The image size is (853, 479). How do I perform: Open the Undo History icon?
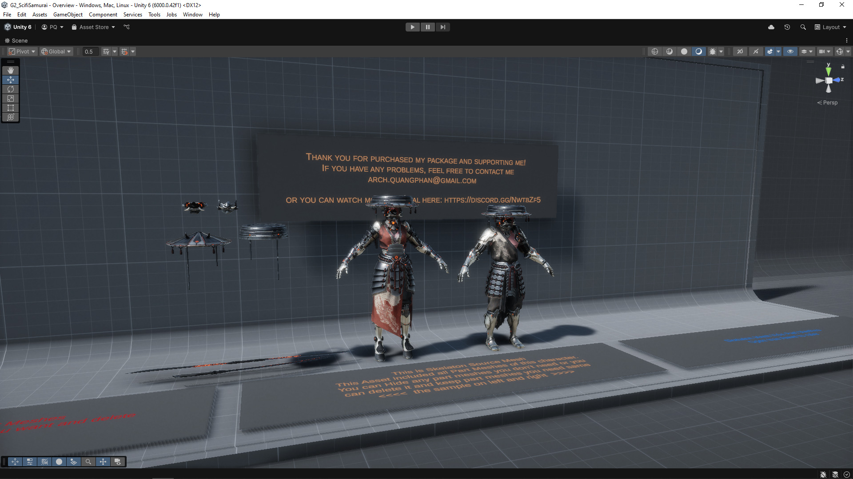pos(787,27)
